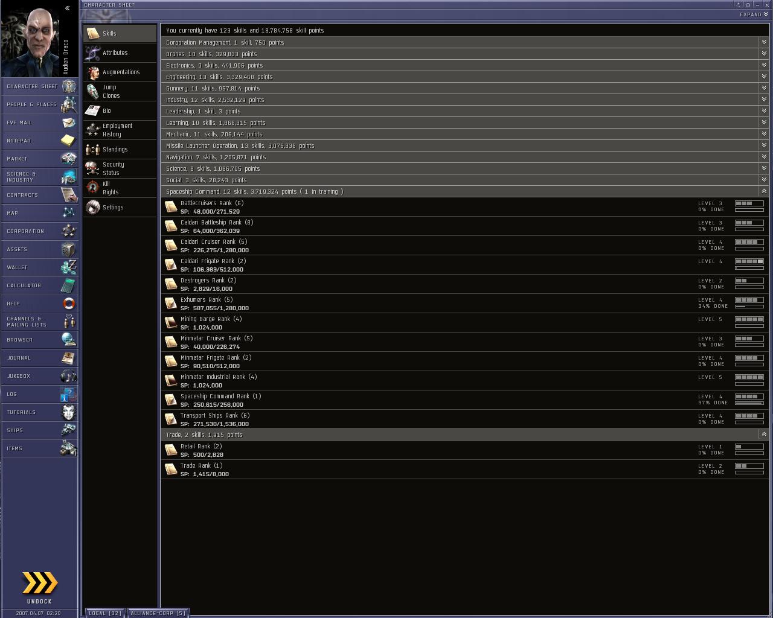The width and height of the screenshot is (773, 618).
Task: Switch to the Jump Clones tab
Action: click(x=120, y=91)
